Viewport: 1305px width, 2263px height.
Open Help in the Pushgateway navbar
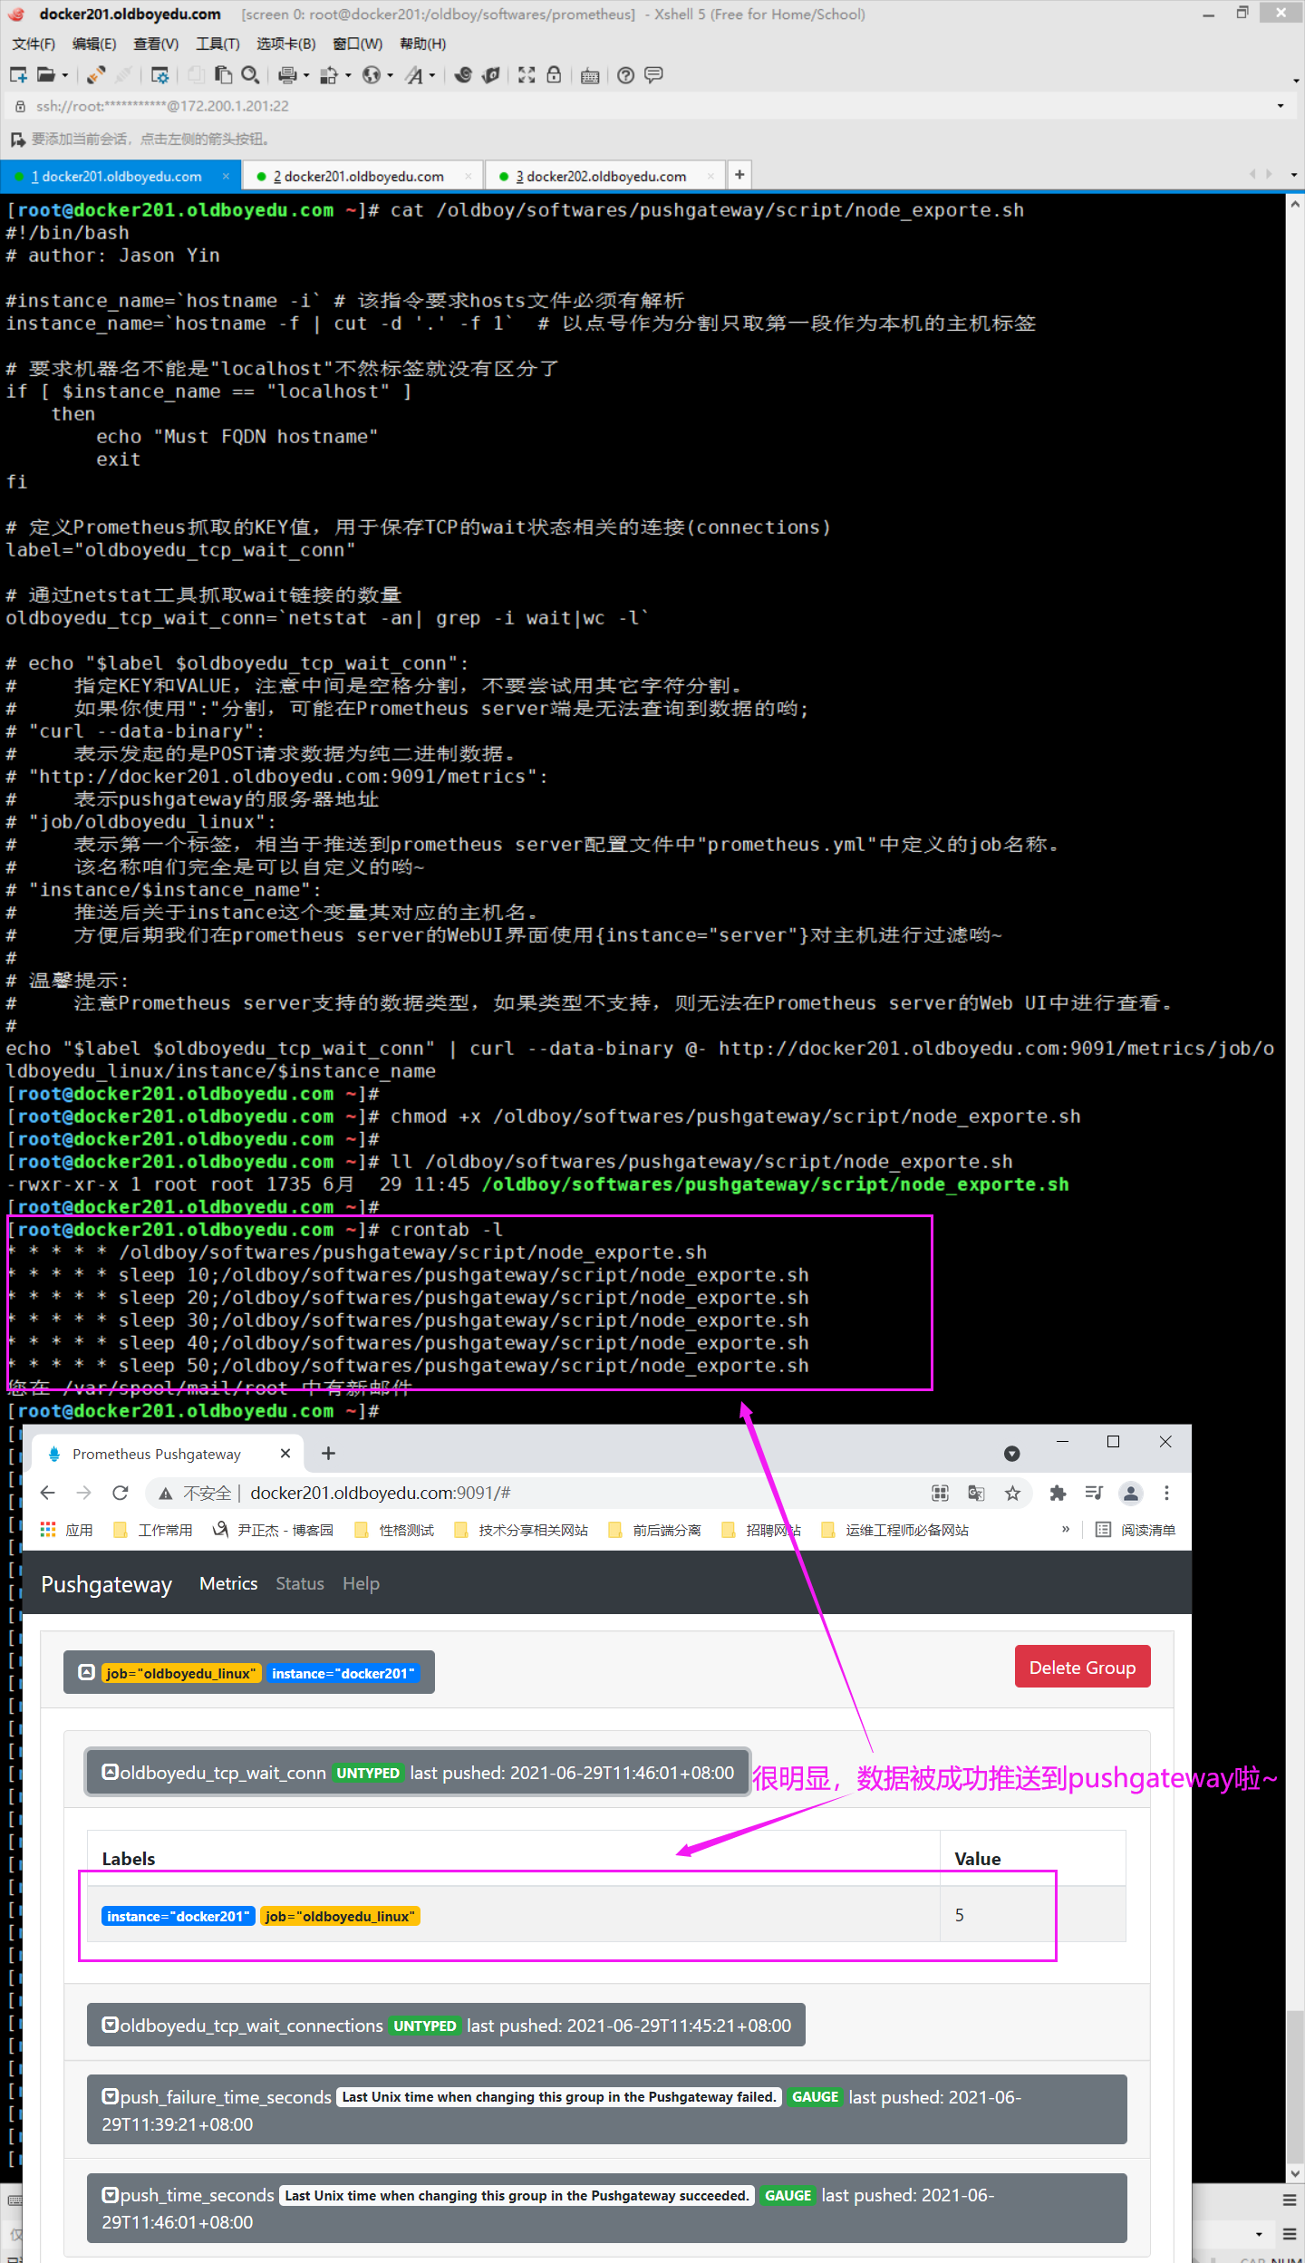pyautogui.click(x=361, y=1583)
